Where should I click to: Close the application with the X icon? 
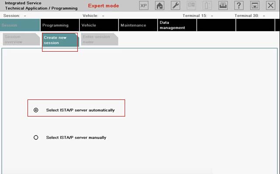[271, 6]
